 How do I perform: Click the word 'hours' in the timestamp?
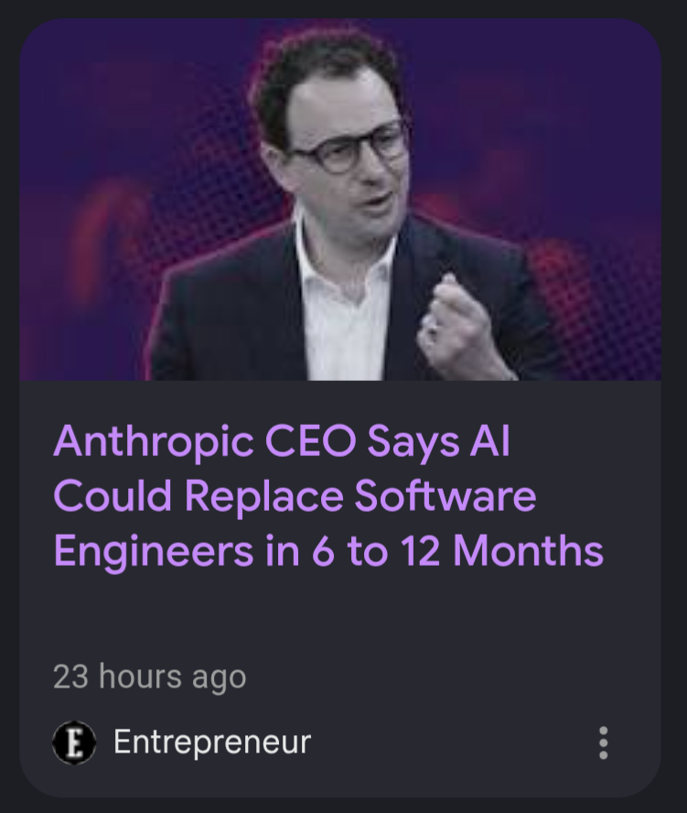[x=140, y=676]
